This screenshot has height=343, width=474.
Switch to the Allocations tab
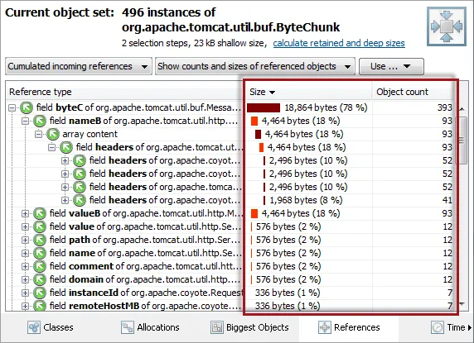coord(150,327)
